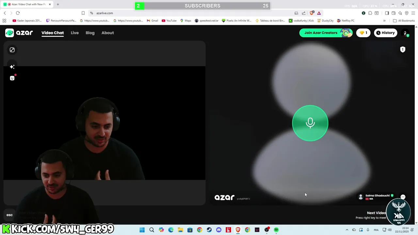The width and height of the screenshot is (418, 235).
Task: Click Join Azar Creators banner
Action: coord(326,33)
